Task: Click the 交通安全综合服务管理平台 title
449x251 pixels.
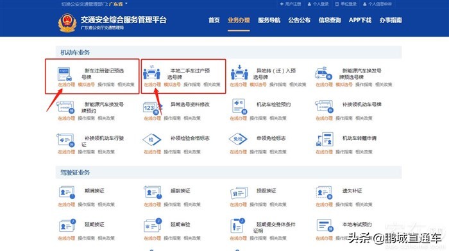Action: (x=123, y=19)
